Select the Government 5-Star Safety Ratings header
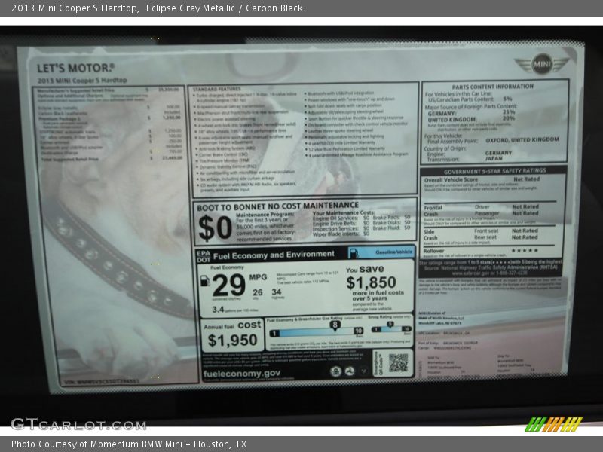603x452 pixels. 494,171
